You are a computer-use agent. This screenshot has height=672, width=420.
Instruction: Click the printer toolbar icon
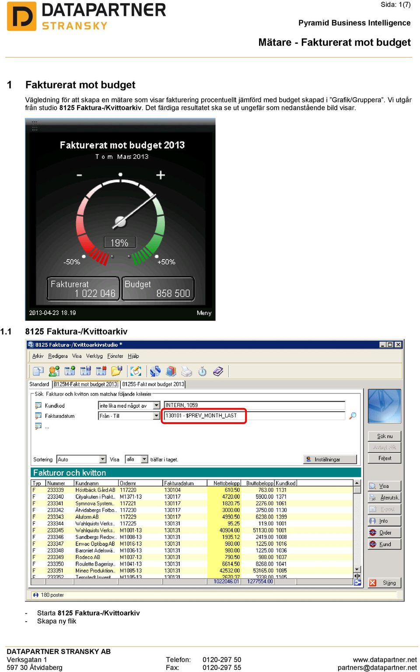coord(187,371)
